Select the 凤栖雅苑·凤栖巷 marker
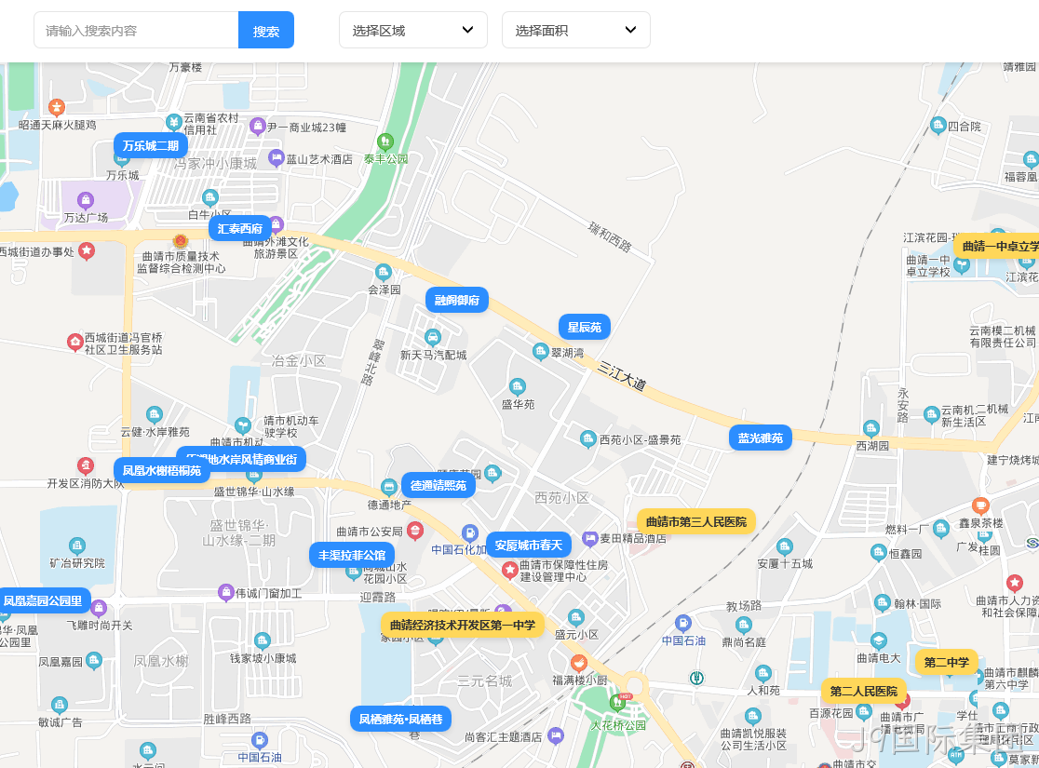 [400, 719]
